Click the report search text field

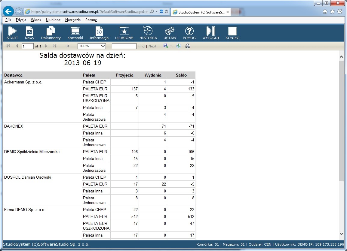tap(124, 46)
